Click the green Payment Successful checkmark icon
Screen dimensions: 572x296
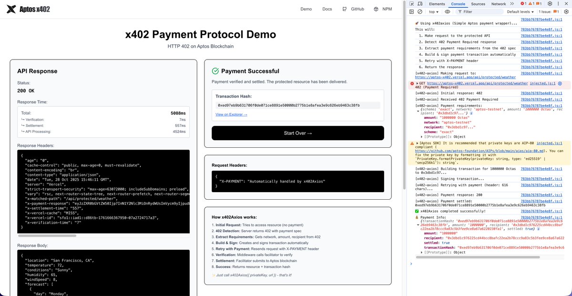[215, 71]
